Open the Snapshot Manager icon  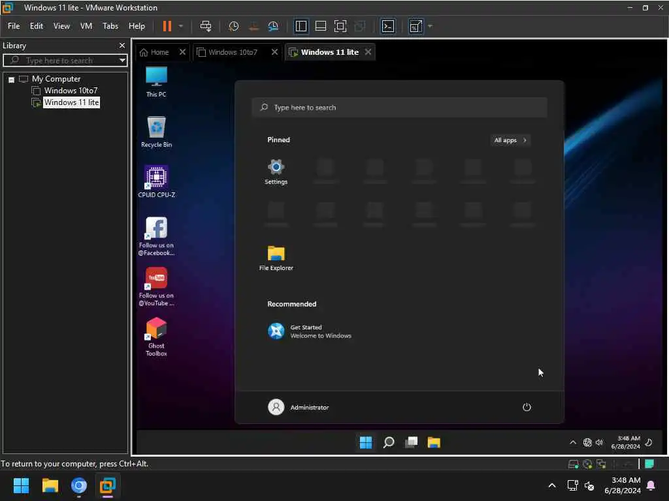tap(273, 26)
